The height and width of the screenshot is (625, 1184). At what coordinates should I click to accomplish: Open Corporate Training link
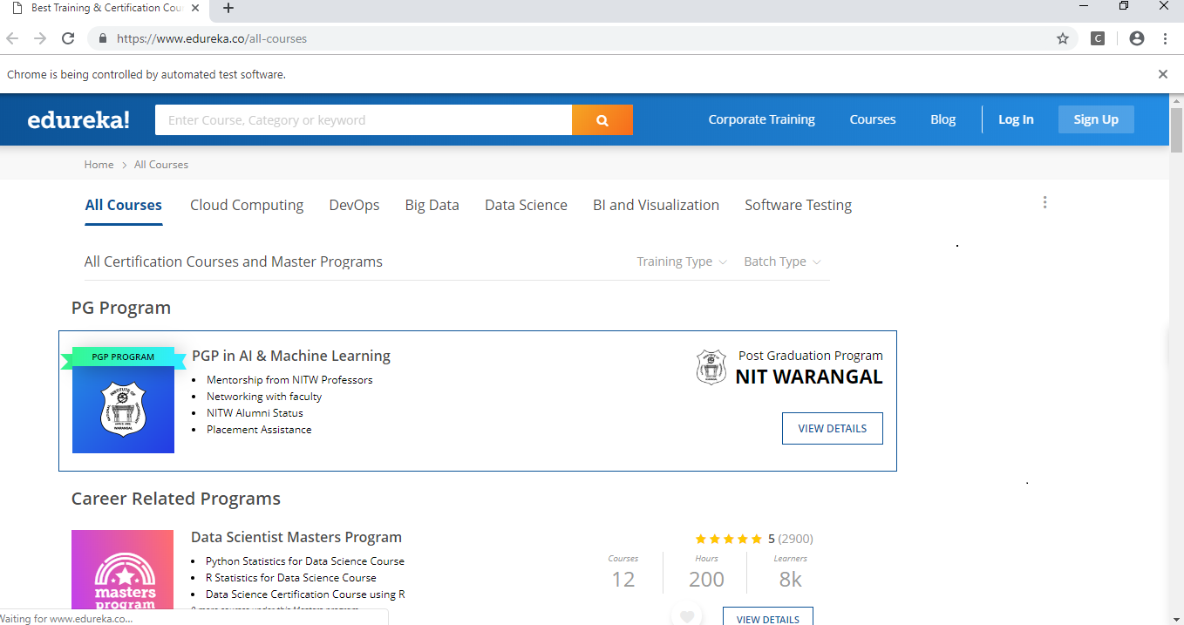[761, 119]
